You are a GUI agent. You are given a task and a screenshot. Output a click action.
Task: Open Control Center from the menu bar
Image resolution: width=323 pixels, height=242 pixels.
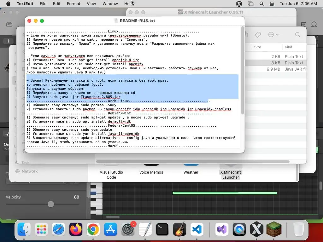tap(272, 4)
